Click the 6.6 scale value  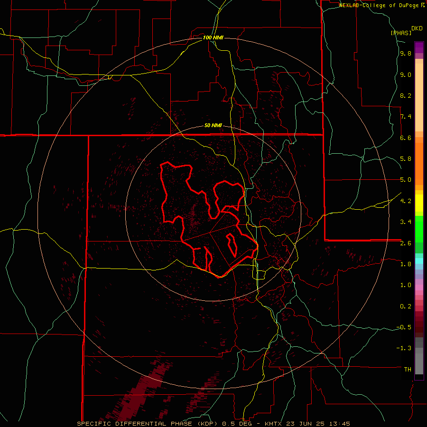tap(406, 138)
